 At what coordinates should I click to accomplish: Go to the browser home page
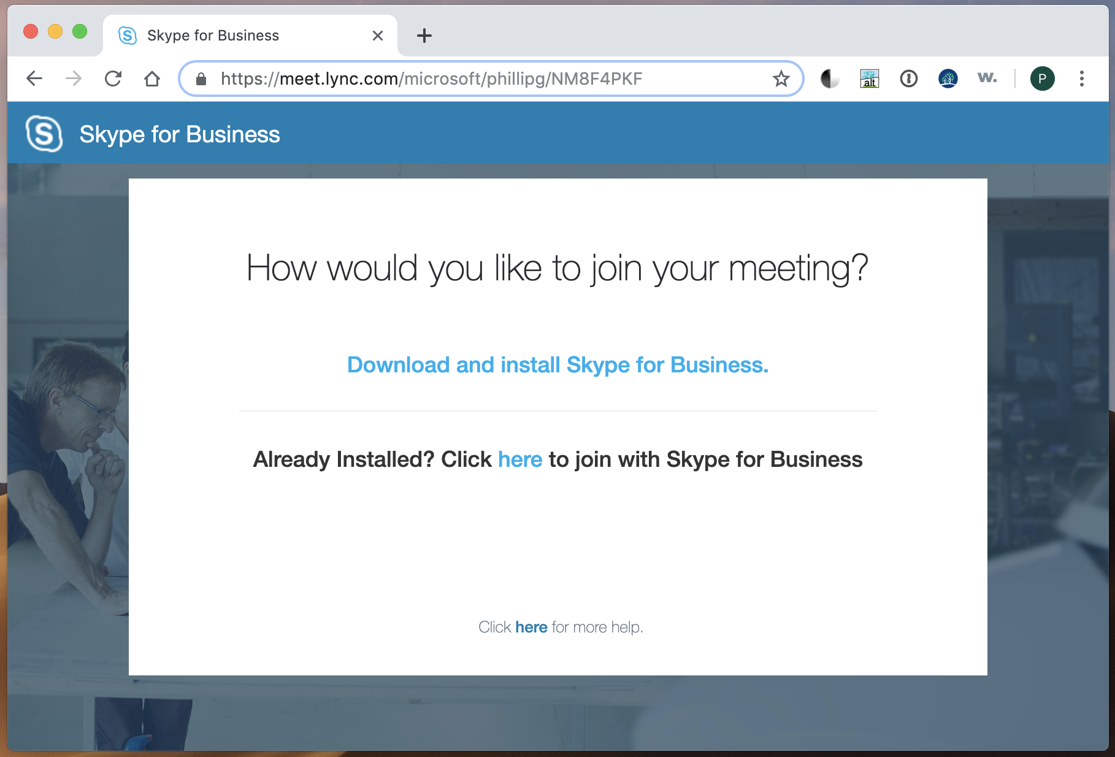pyautogui.click(x=152, y=79)
